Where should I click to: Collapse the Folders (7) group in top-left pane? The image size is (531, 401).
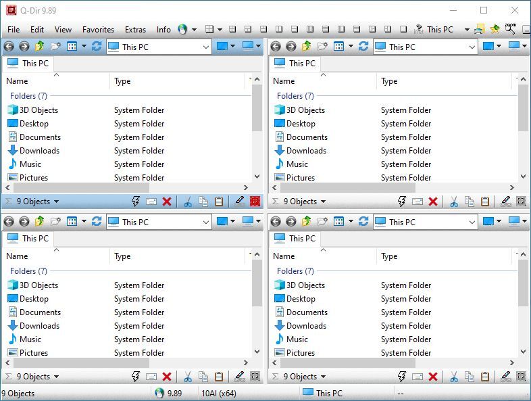28,96
